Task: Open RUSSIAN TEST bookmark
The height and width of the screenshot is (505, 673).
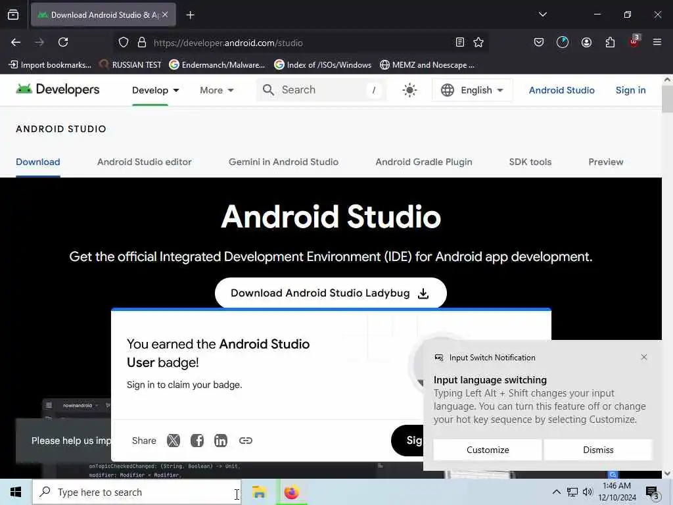Action: pyautogui.click(x=130, y=65)
